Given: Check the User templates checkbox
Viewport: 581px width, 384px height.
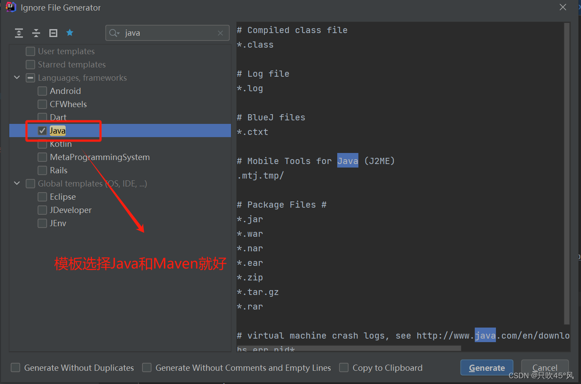Looking at the screenshot, I should 30,52.
